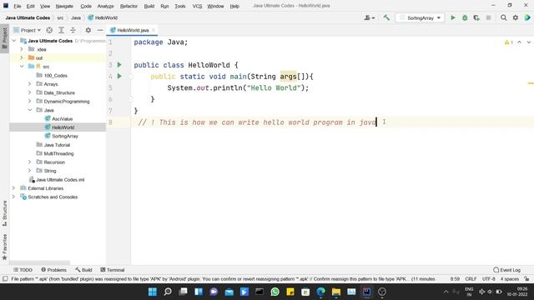This screenshot has width=534, height=300.
Task: Open the TODO tool window
Action: click(x=23, y=270)
